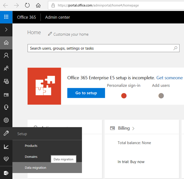This screenshot has height=179, width=184.
Task: Click the address bar URL field
Action: pos(116,5)
